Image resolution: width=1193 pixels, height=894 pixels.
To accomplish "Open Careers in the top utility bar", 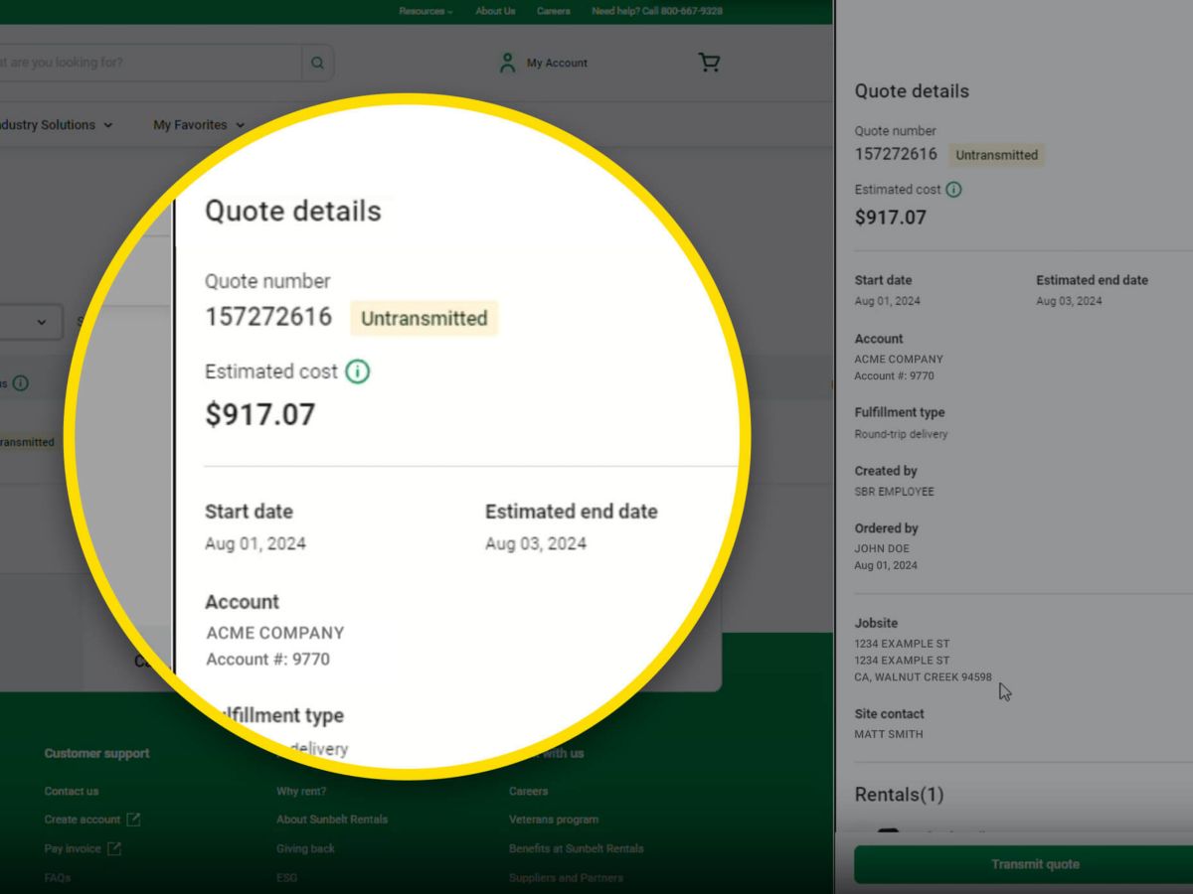I will [553, 11].
